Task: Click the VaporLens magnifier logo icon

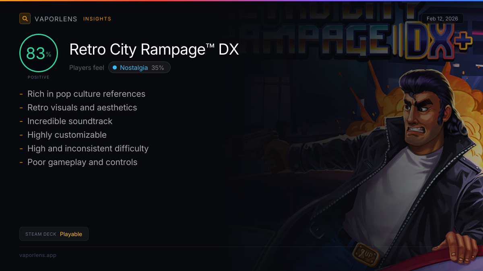Action: click(x=25, y=18)
